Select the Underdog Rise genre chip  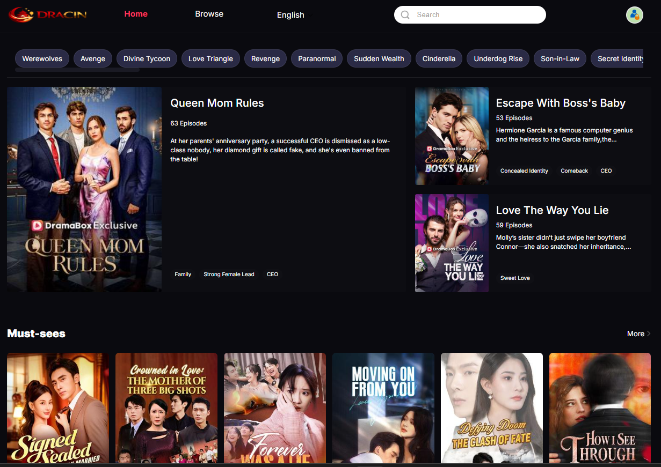point(498,59)
